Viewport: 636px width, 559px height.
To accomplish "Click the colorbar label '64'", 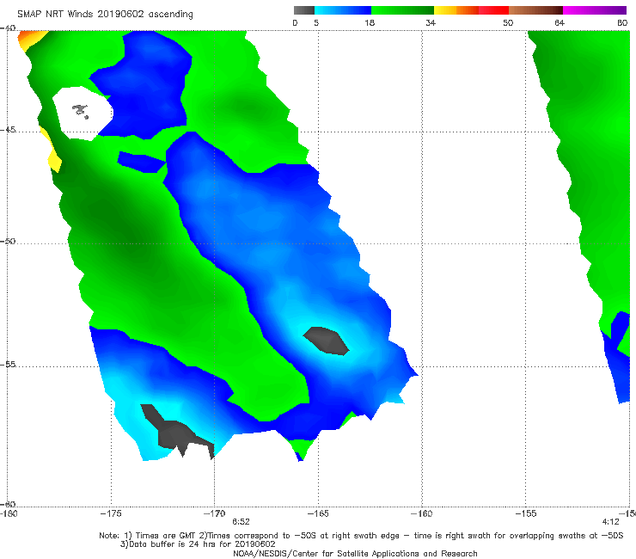I will (560, 22).
